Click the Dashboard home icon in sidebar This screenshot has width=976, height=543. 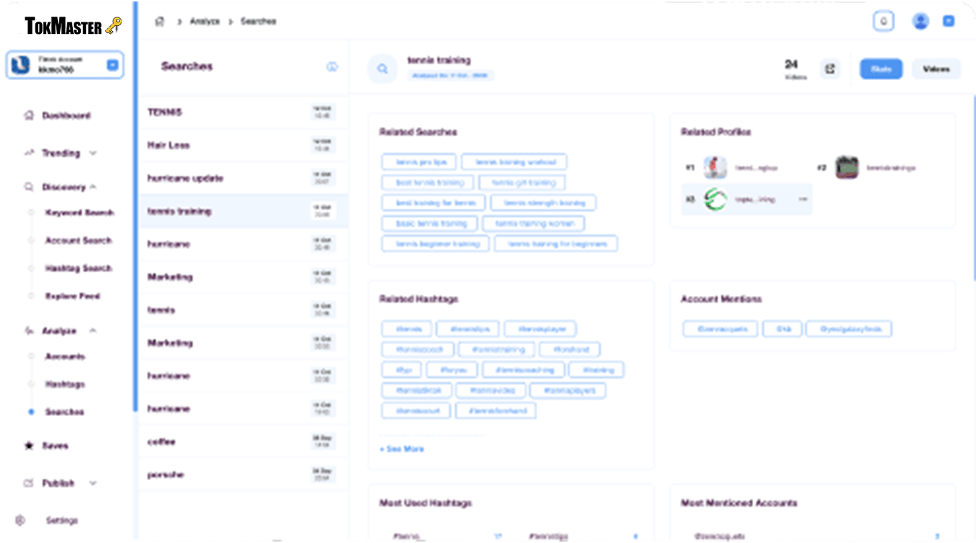click(x=29, y=116)
